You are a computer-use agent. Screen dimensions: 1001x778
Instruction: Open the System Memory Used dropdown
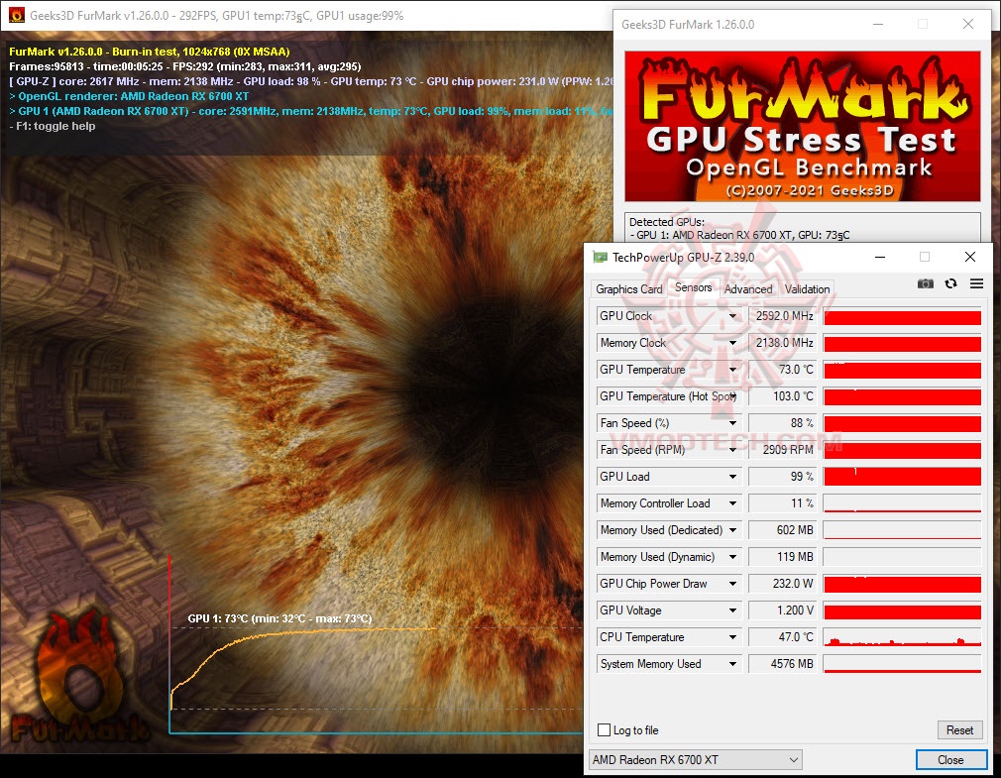pyautogui.click(x=732, y=664)
